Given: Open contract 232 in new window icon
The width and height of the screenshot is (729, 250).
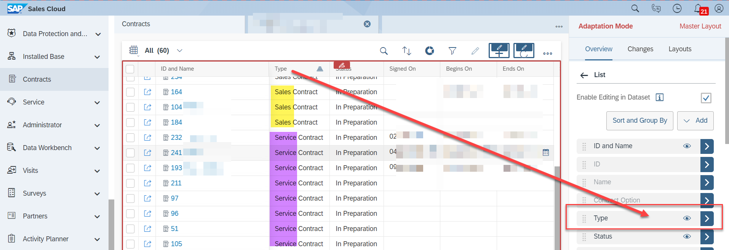Looking at the screenshot, I should [147, 138].
